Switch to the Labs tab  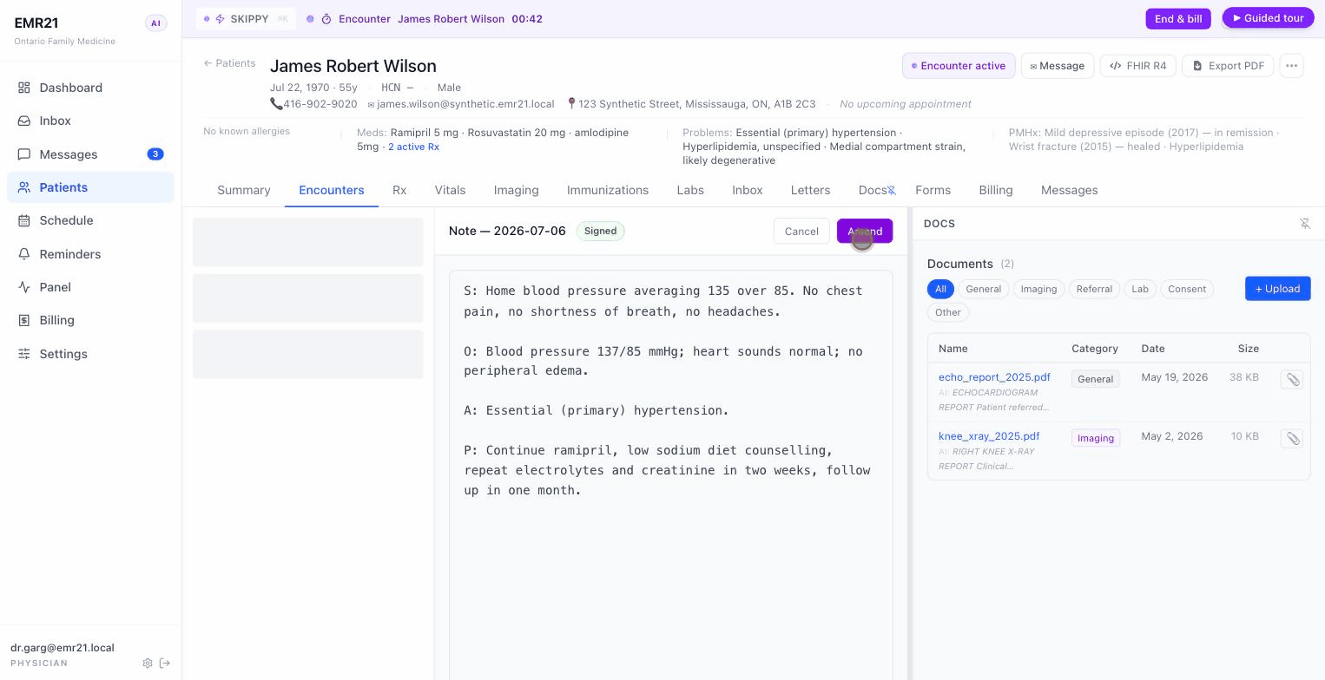690,190
